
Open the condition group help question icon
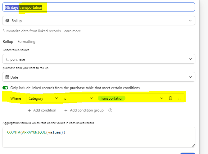point(110,110)
